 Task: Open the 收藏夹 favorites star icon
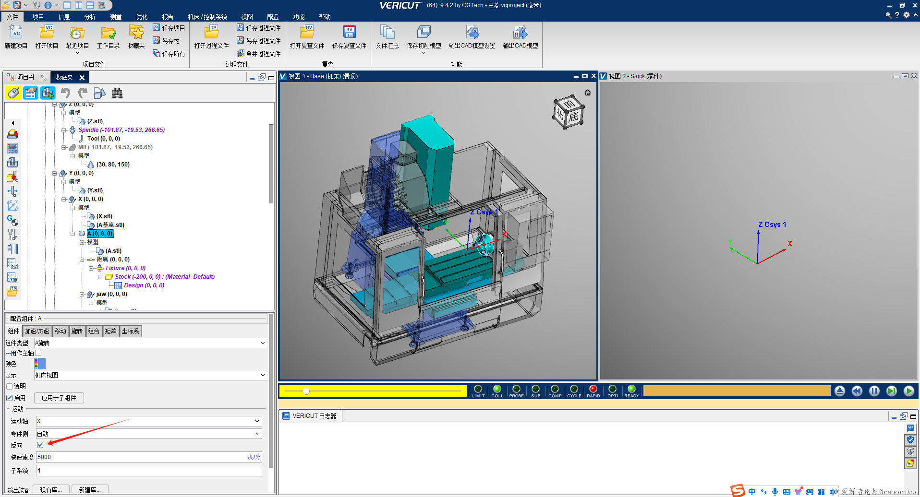pyautogui.click(x=136, y=33)
